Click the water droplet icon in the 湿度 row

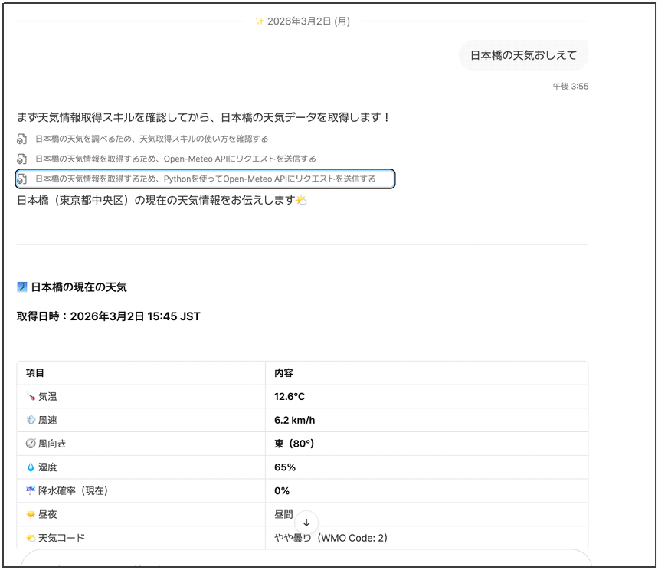point(31,467)
